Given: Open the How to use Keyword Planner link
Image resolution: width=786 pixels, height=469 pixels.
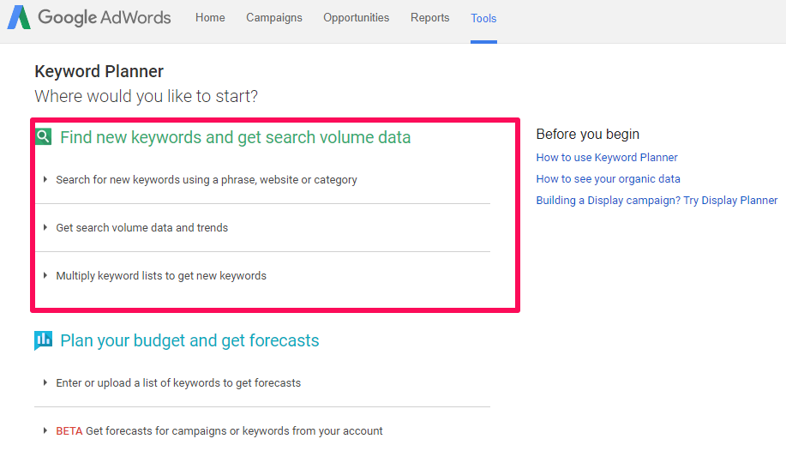Looking at the screenshot, I should [607, 158].
